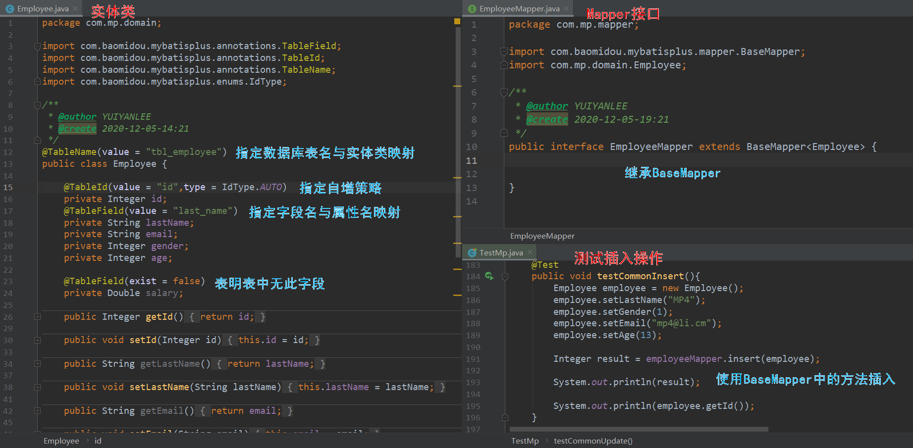Viewport: 913px width, 448px height.
Task: Close the EmployeeMapper.java tab
Action: (566, 8)
